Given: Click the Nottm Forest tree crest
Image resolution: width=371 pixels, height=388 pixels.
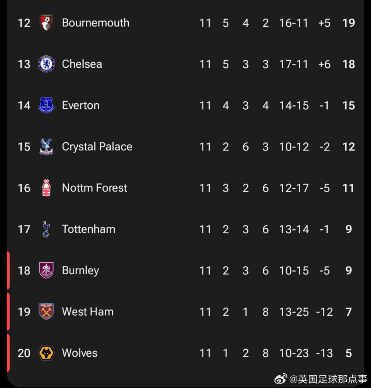Looking at the screenshot, I should [x=46, y=188].
